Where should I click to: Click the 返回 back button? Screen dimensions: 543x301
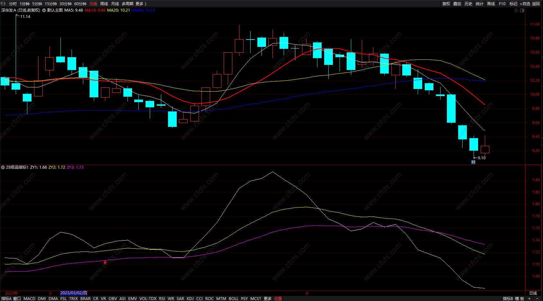pos(536,4)
